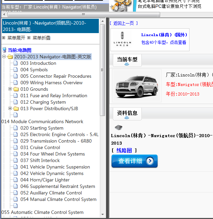Click folder icon for 013 Power Distribution/SJB
Image resolution: width=213 pixels, height=219 pixels.
[16, 108]
